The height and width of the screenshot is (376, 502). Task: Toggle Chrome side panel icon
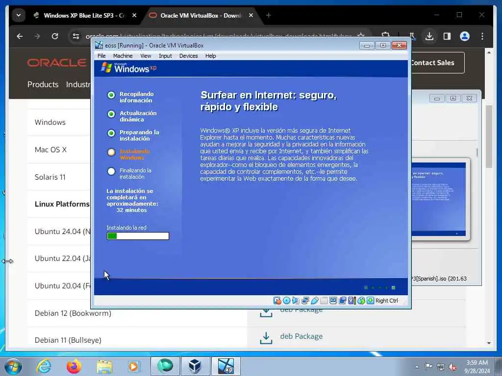pyautogui.click(x=447, y=36)
